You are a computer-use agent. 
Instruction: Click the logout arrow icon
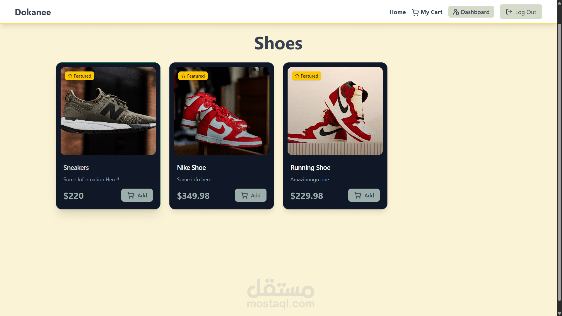[x=509, y=12]
